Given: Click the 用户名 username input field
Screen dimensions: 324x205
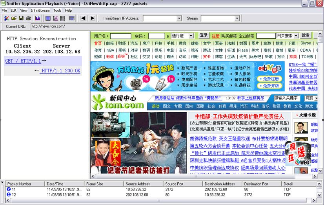Looking at the screenshot, I should coord(121,36).
